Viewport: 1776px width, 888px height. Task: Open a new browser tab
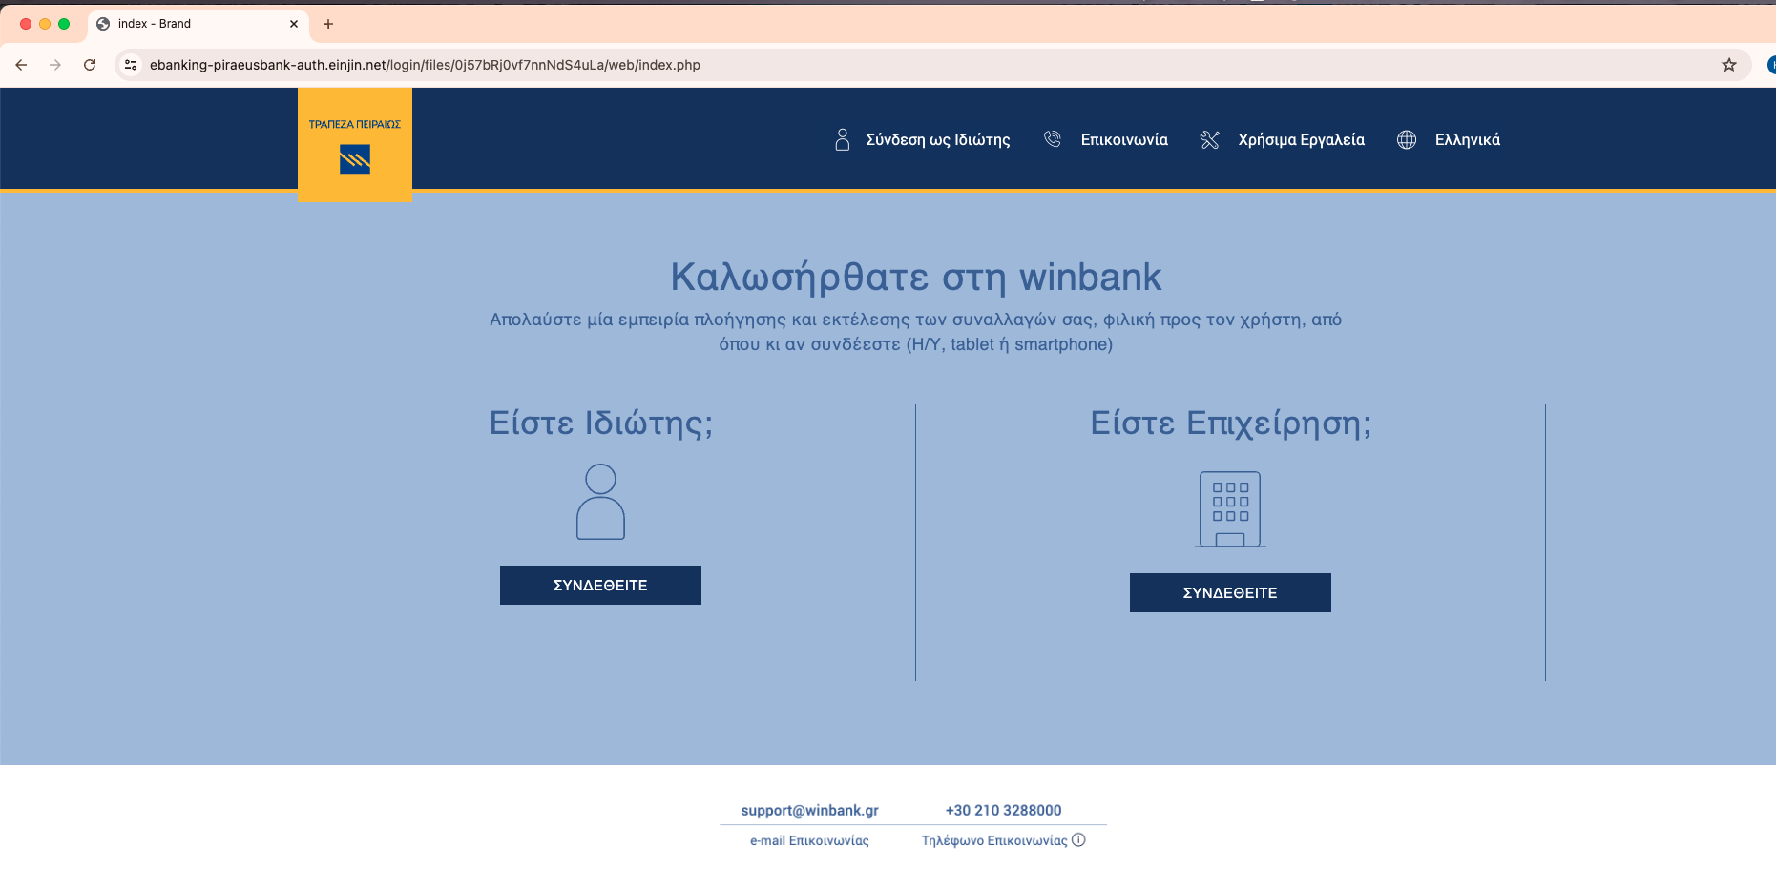(327, 24)
